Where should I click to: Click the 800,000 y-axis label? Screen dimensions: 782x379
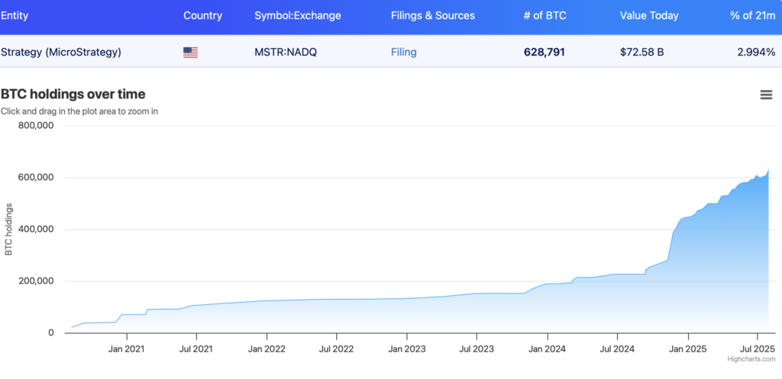36,126
